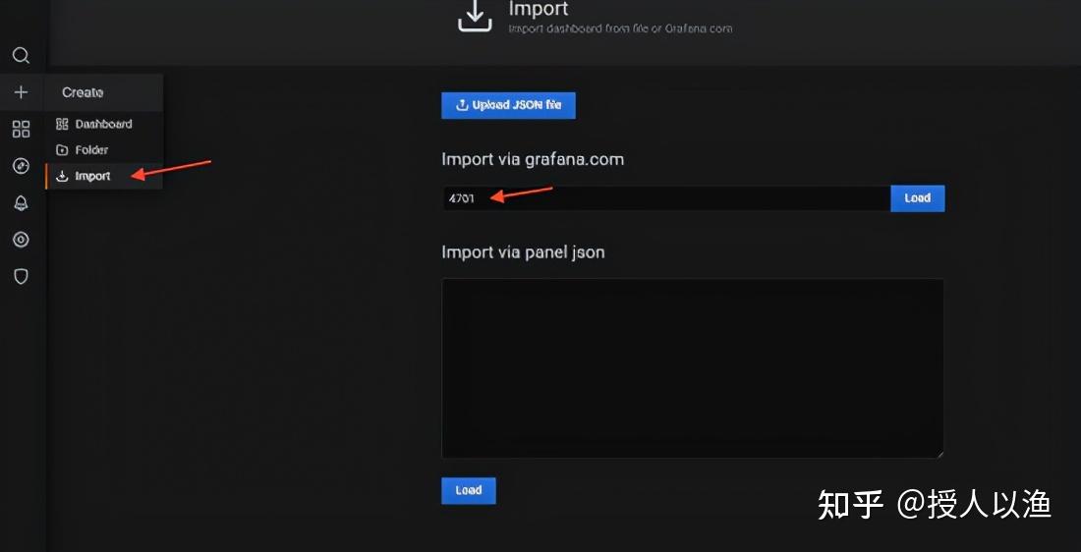This screenshot has width=1081, height=552.
Task: Click the Upload JSON file button
Action: tap(508, 105)
